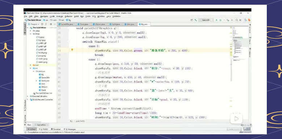Select hook.png in the imgs folder
The width and height of the screenshot is (282, 139).
point(41,53)
